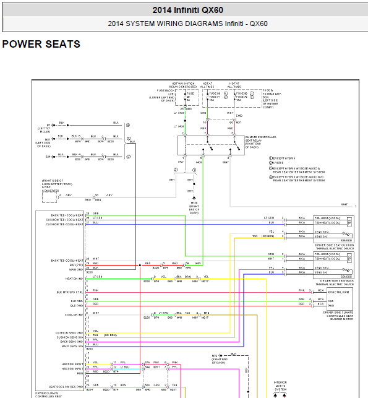Click the "DC/DC CONVERTER" label

pyautogui.click(x=50, y=189)
